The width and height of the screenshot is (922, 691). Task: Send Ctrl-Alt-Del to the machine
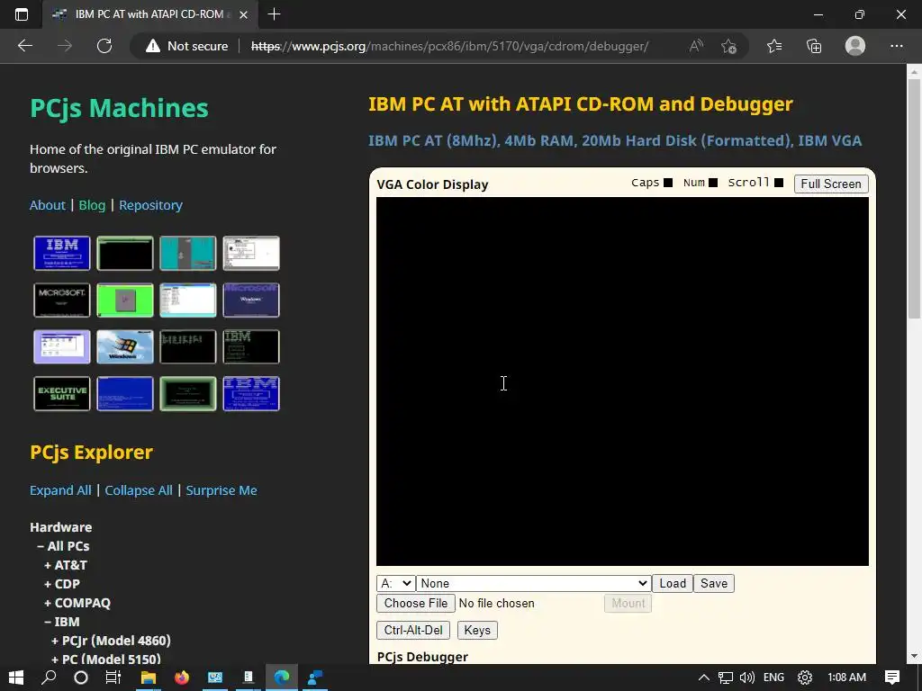(413, 630)
